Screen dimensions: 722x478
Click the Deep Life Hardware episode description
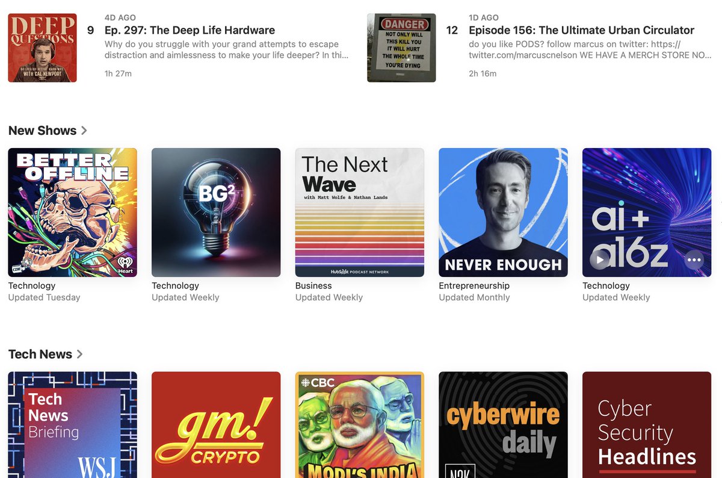[226, 50]
